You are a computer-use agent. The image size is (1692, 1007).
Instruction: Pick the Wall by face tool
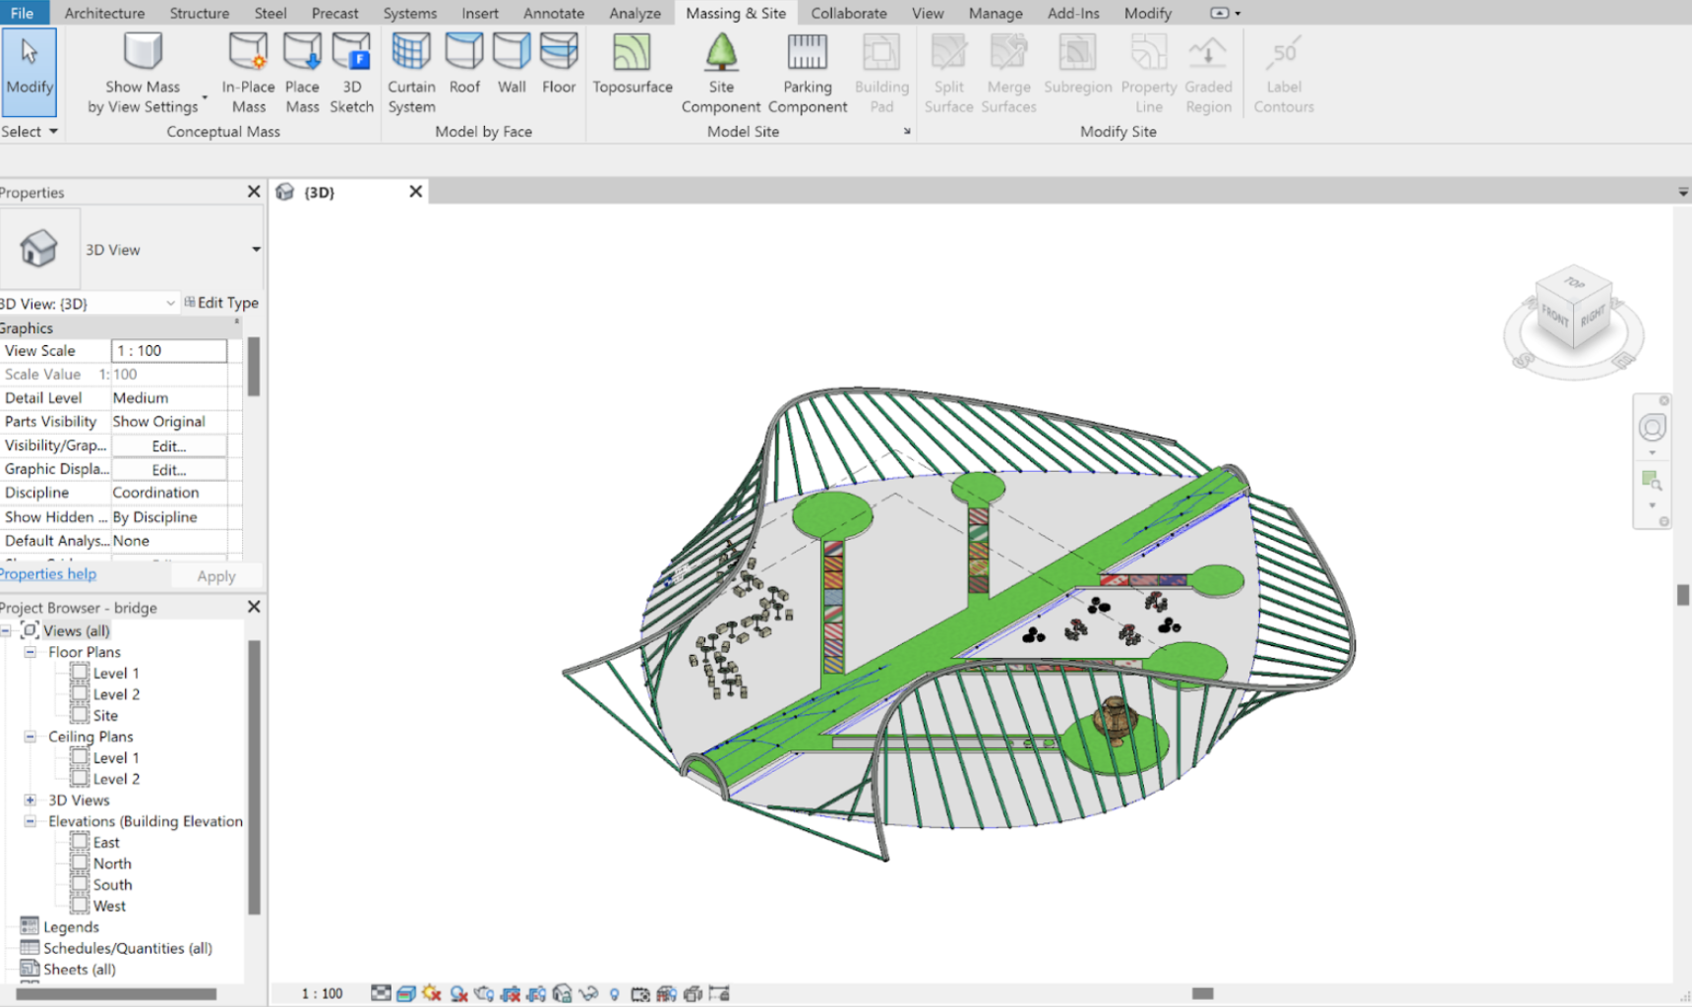(512, 64)
